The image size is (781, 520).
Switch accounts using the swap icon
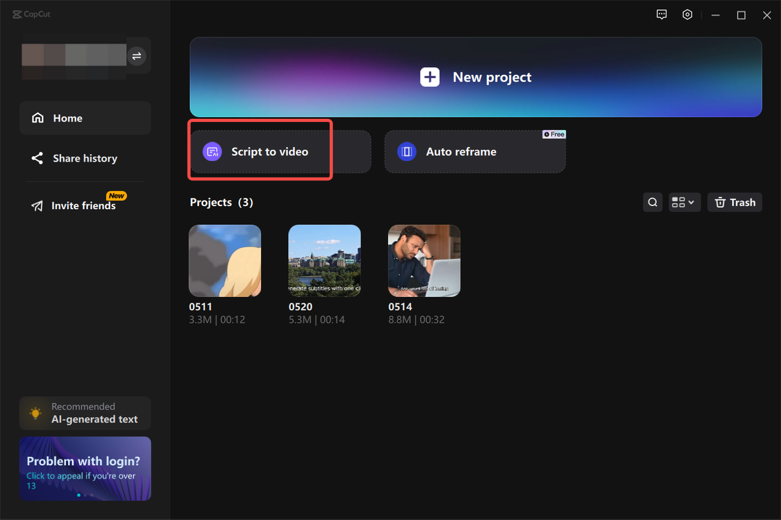pos(137,56)
